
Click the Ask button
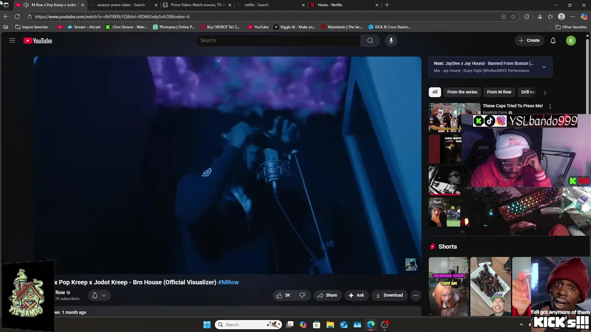pyautogui.click(x=356, y=295)
